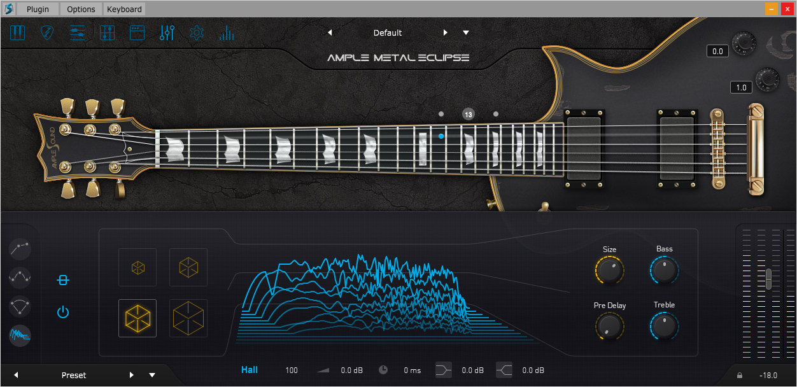Open the gear settings panel
The height and width of the screenshot is (387, 797).
click(x=197, y=32)
